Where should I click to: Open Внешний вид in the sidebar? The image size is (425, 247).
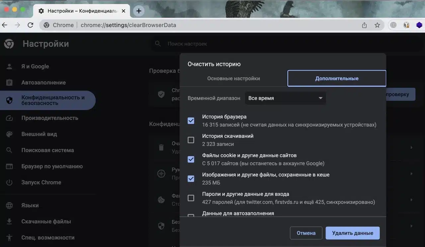(39, 134)
